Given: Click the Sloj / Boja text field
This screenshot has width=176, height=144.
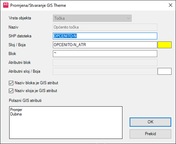Looking at the screenshot, I should tap(105, 45).
